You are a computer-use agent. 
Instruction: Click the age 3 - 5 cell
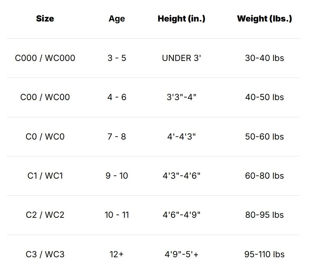[x=117, y=58]
